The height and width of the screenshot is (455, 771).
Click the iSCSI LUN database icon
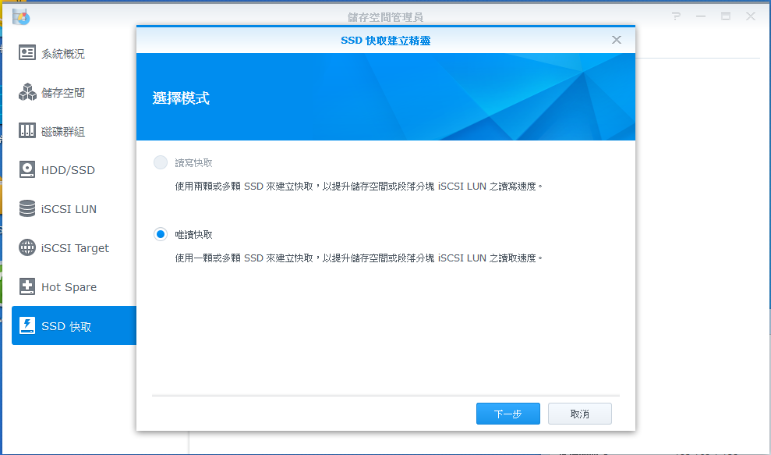click(x=27, y=208)
